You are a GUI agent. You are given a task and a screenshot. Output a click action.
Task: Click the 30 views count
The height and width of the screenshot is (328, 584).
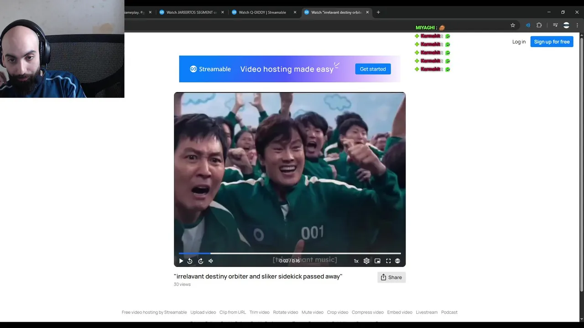pyautogui.click(x=182, y=284)
